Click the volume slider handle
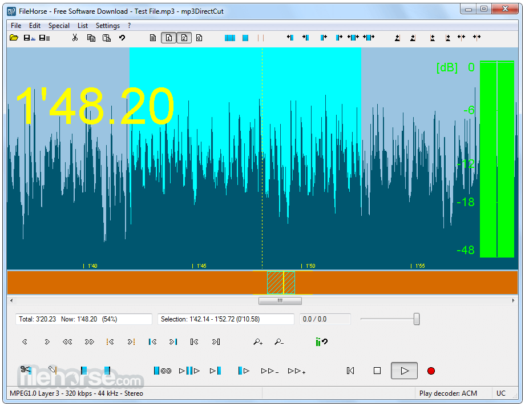 point(417,319)
